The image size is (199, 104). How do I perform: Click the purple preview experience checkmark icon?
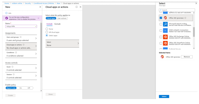tap(7, 18)
